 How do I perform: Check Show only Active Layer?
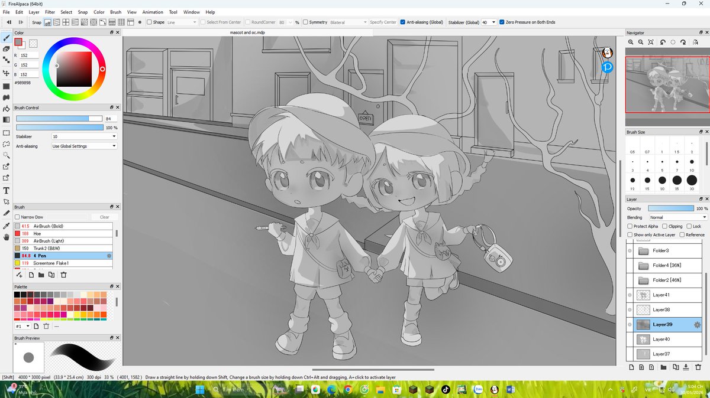click(630, 234)
